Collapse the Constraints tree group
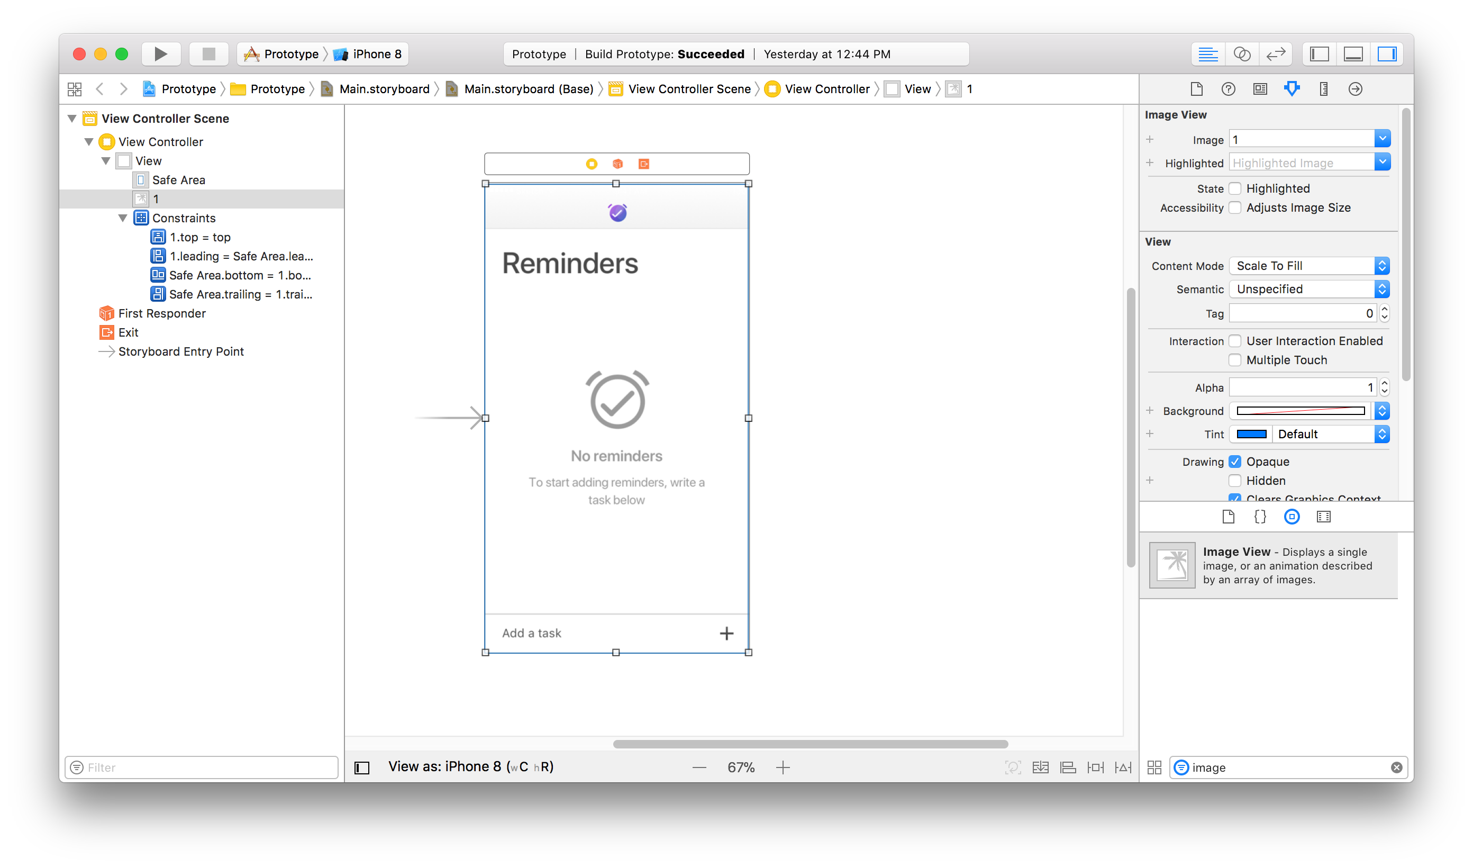1473x867 pixels. tap(123, 218)
